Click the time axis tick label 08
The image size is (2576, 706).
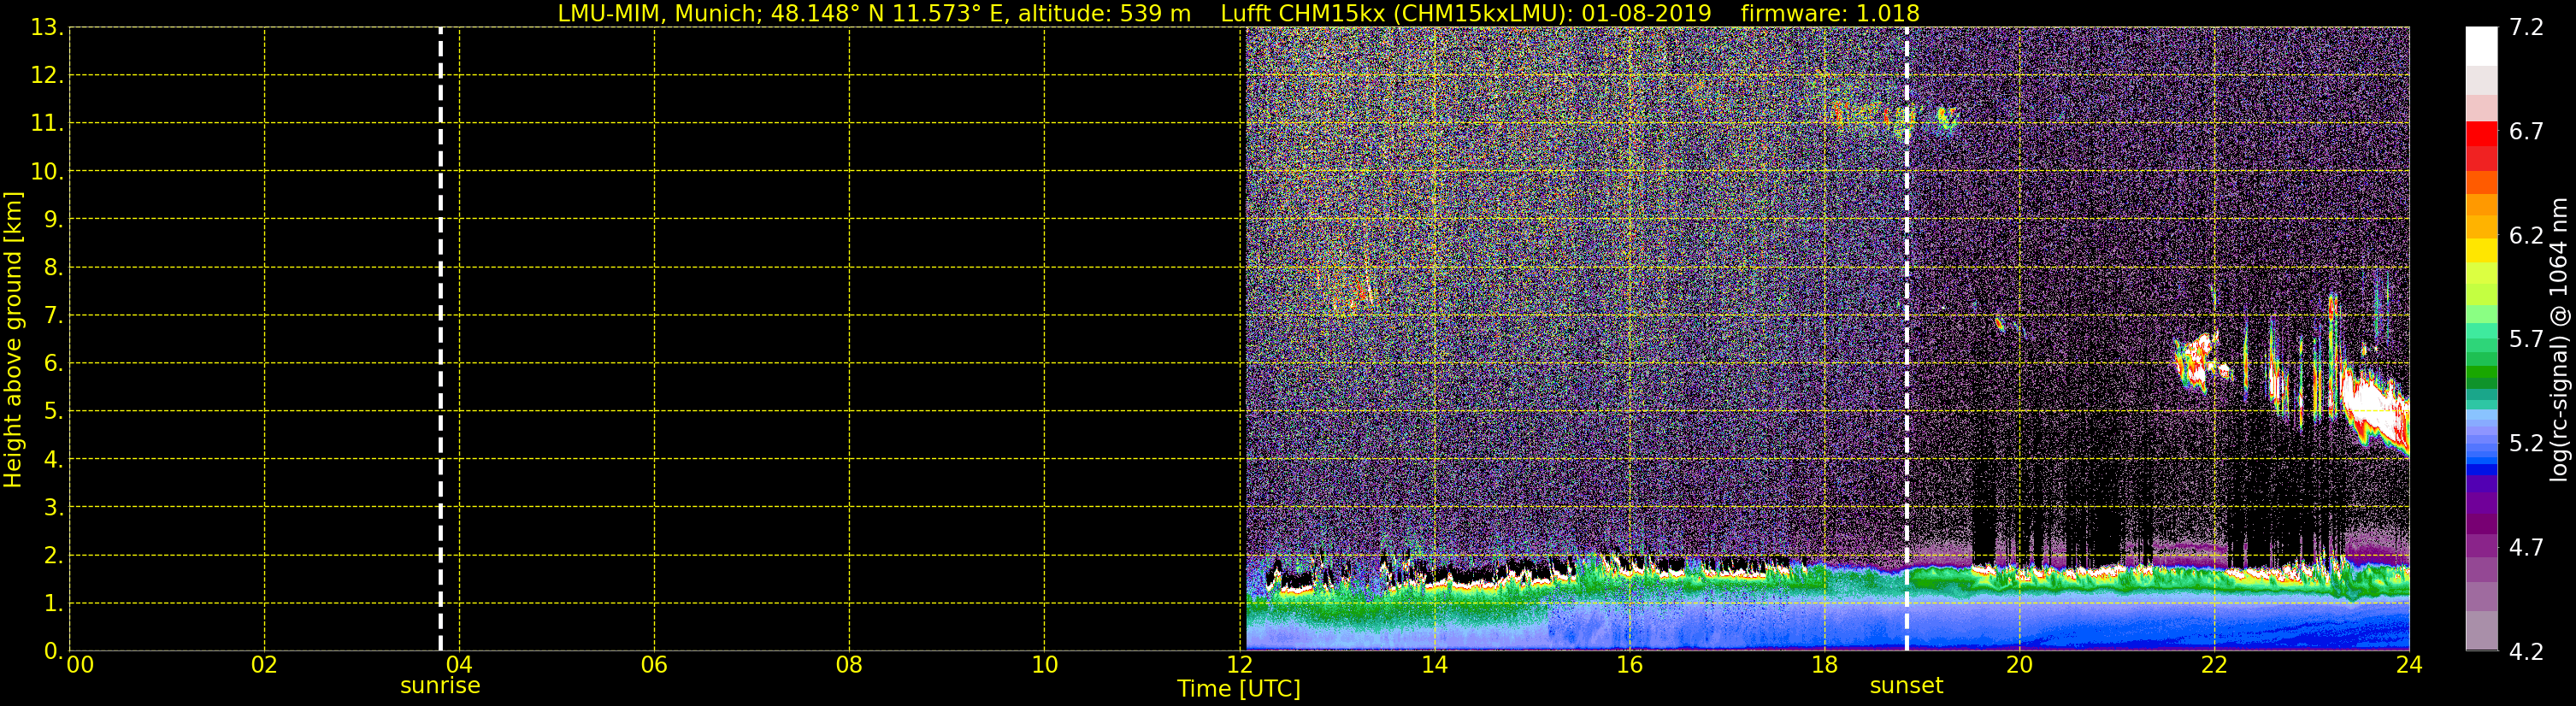849,665
